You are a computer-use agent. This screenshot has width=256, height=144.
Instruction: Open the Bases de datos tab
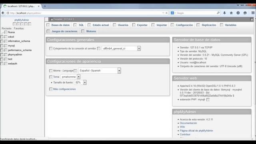(x=58, y=25)
